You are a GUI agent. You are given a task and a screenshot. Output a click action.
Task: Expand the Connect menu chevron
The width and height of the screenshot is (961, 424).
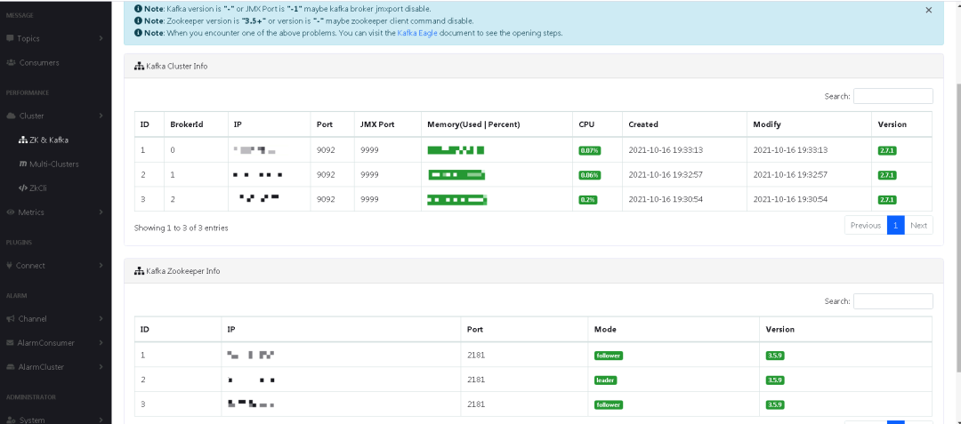(x=101, y=266)
